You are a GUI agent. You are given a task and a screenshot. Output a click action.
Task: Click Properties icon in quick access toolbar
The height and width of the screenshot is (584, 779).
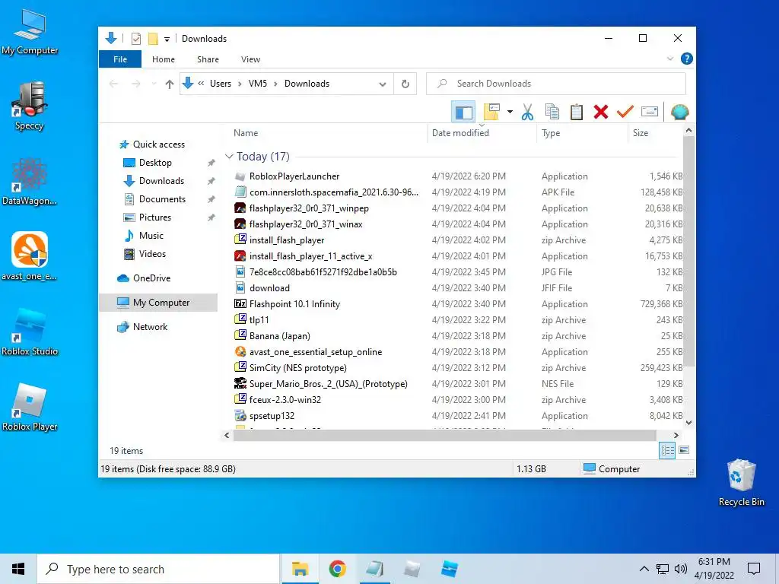[135, 39]
